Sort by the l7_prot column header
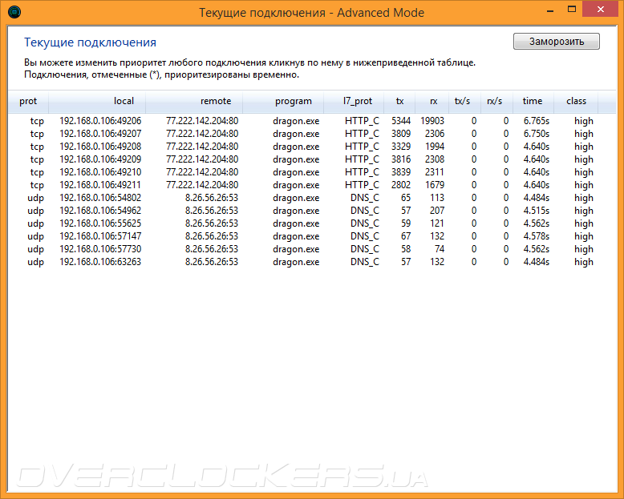The image size is (624, 499). click(x=354, y=101)
